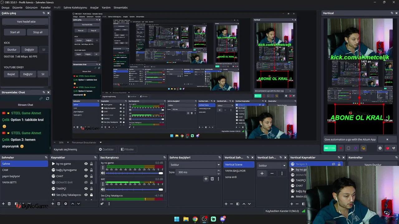
Task: Mute the MİC audio channel
Action: (x=103, y=189)
